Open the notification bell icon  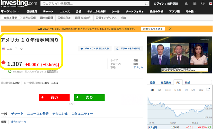(x=186, y=4)
